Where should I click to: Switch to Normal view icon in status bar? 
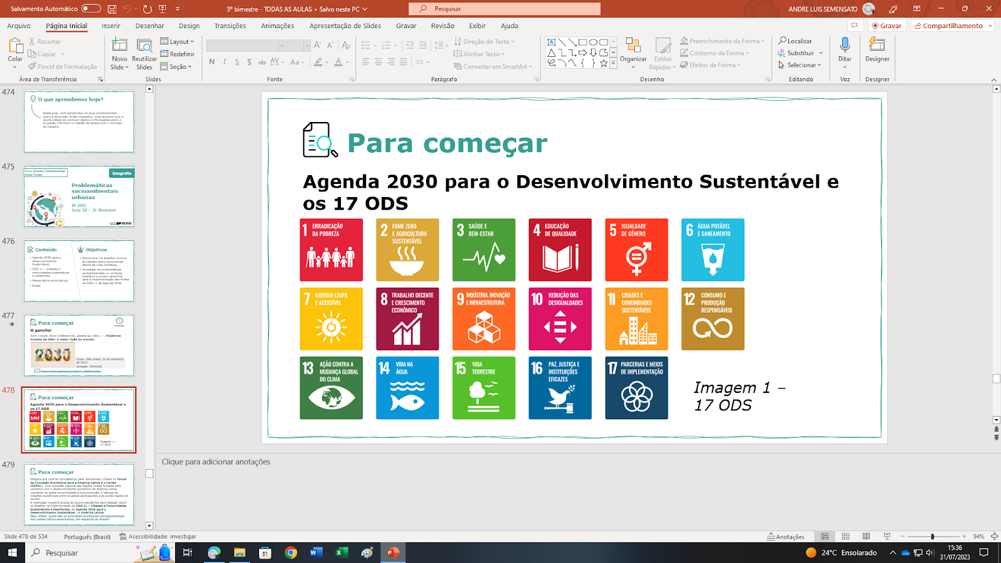[825, 536]
